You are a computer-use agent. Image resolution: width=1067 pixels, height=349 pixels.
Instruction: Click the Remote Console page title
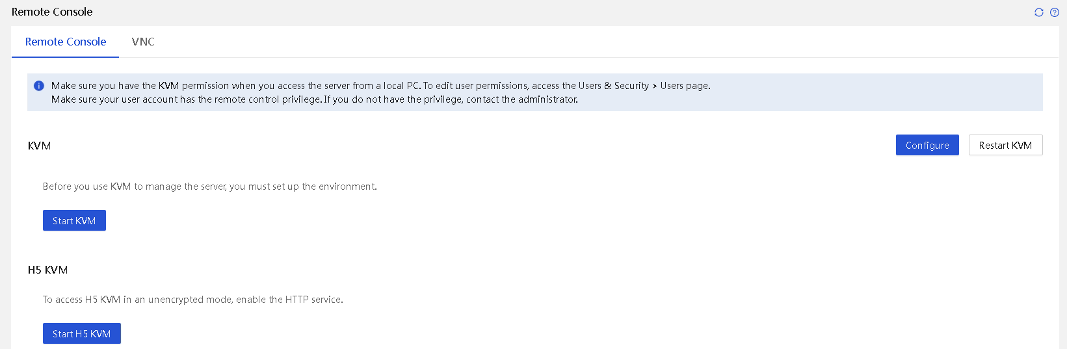(x=52, y=12)
